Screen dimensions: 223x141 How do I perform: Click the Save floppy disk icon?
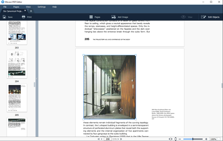click(x=4, y=17)
